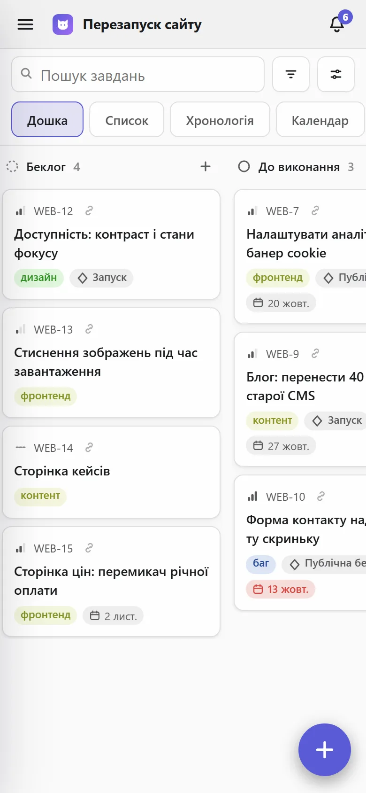
Task: Click the search magnifier icon
Action: tap(27, 74)
